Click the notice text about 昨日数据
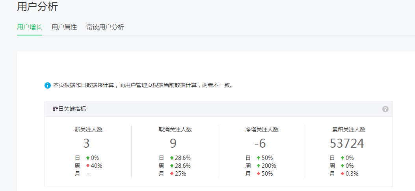 [143, 85]
